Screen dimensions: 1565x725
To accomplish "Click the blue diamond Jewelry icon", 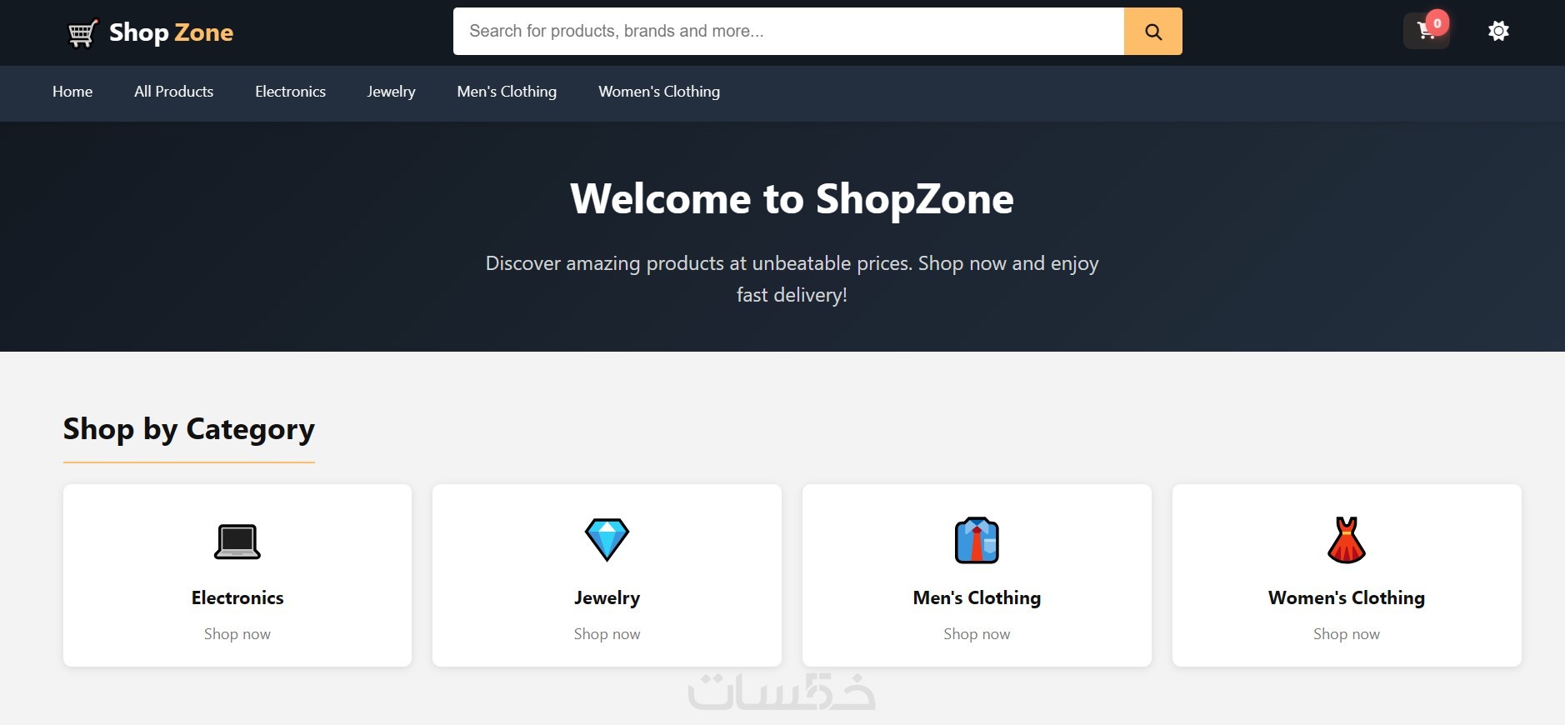I will point(607,540).
